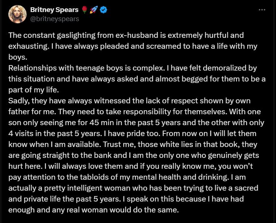This screenshot has width=276, height=223.
Task: Open the Britney Spears display name link
Action: coord(55,10)
